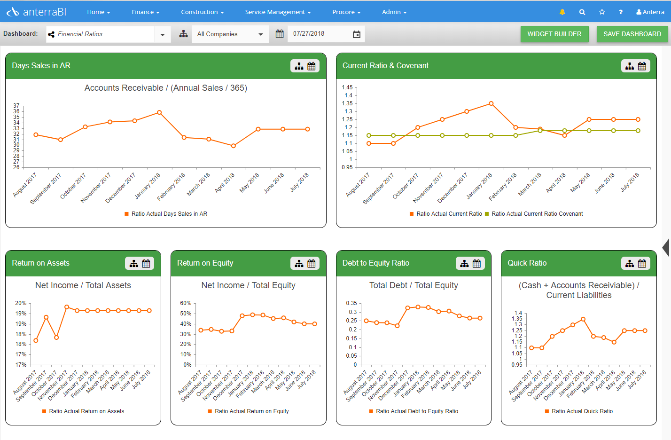Click April 2018 low point in Days Sales chart
The height and width of the screenshot is (440, 671).
(234, 146)
